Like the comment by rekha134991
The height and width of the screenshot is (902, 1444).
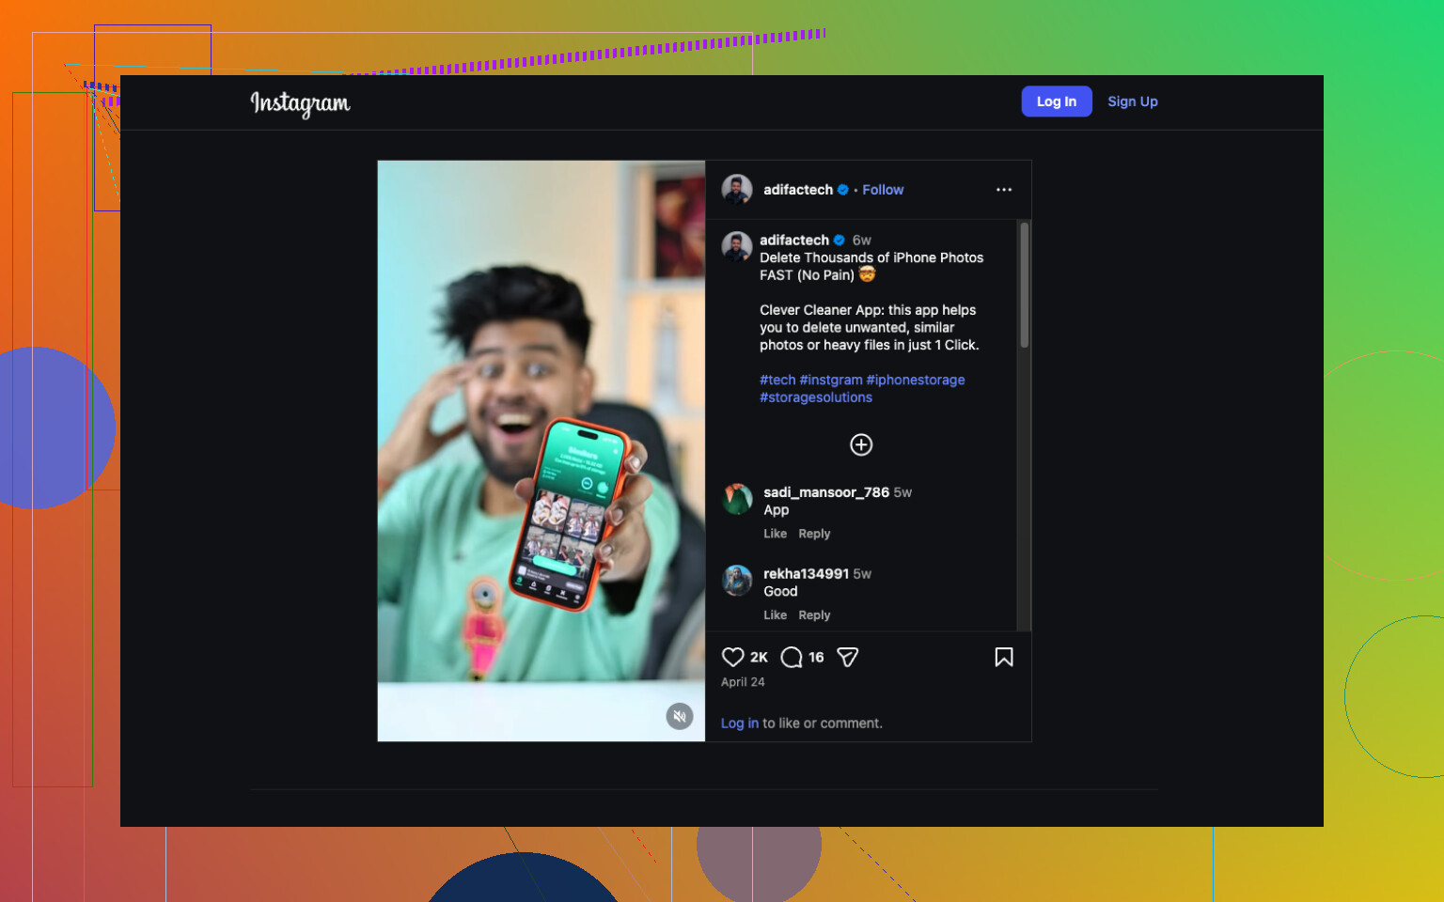pos(775,615)
